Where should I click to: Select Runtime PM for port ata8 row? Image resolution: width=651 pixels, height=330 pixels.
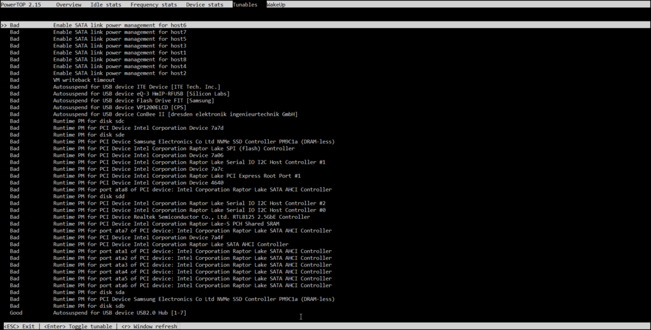point(171,189)
